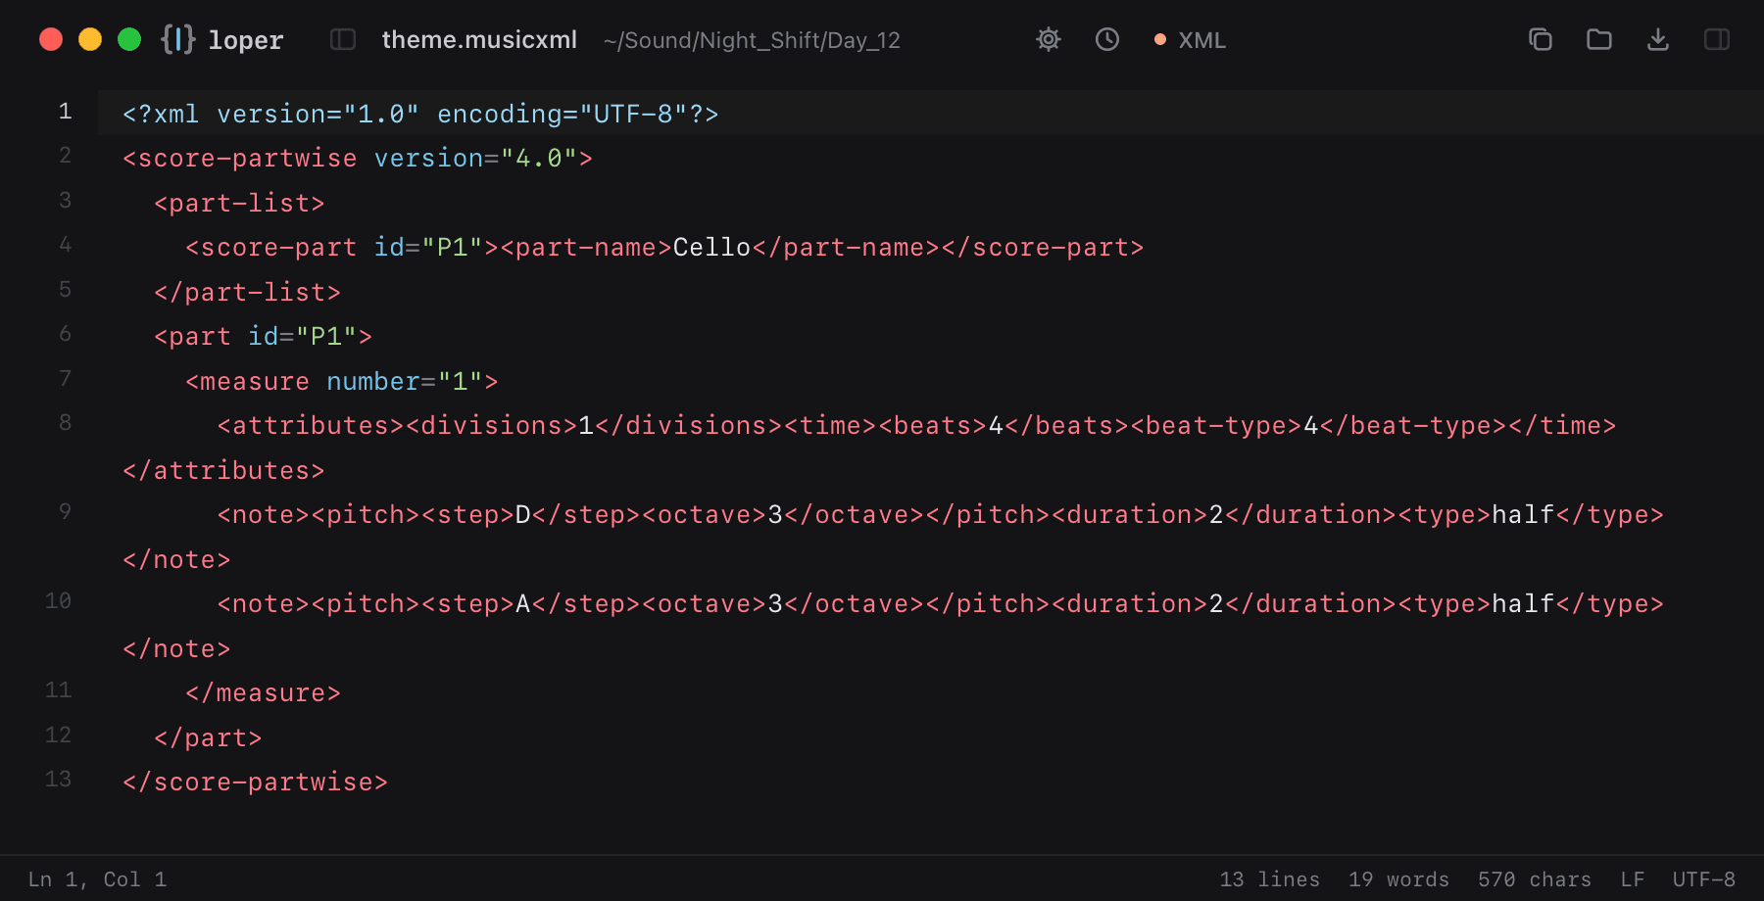Maximize the window with the green button
The width and height of the screenshot is (1764, 901).
(129, 39)
